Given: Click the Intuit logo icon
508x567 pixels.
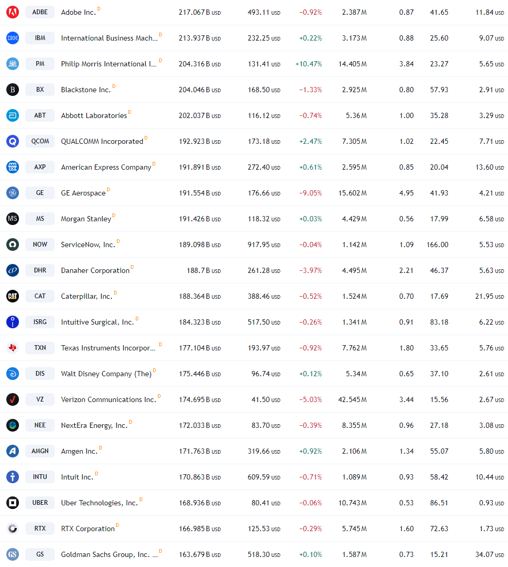Looking at the screenshot, I should [x=13, y=477].
